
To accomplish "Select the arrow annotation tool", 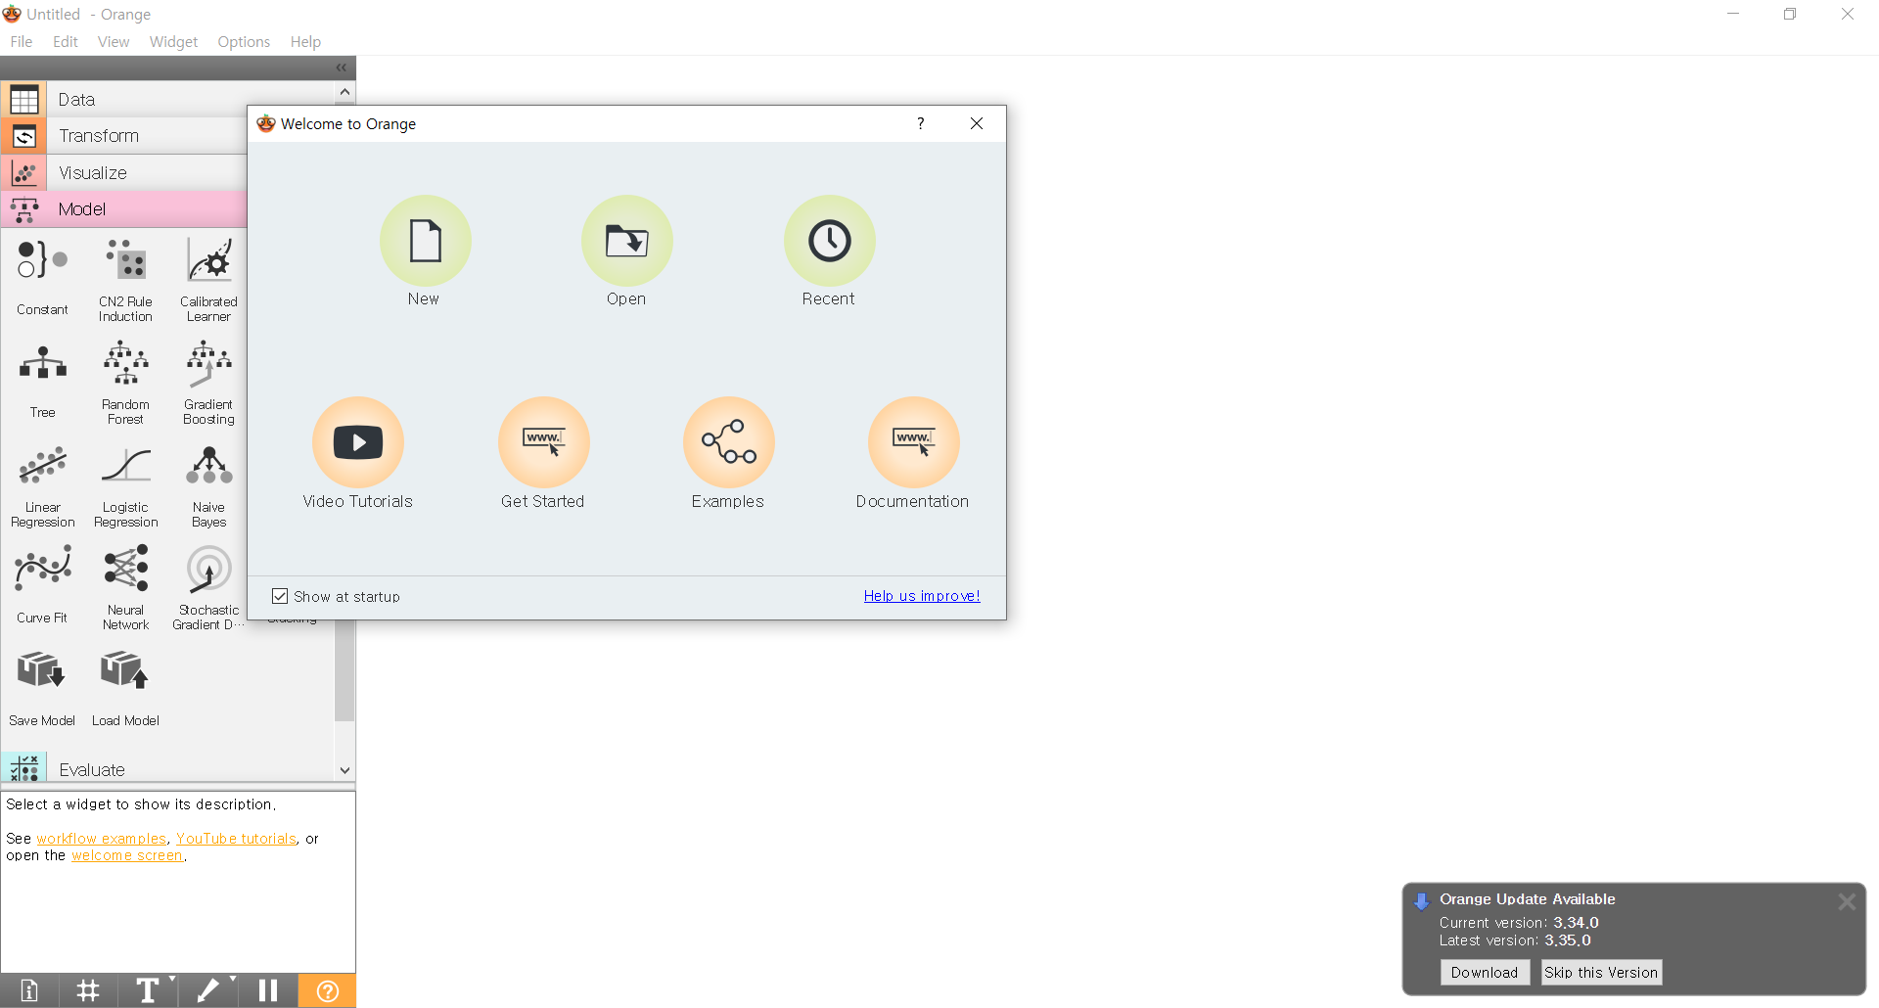I will [206, 990].
